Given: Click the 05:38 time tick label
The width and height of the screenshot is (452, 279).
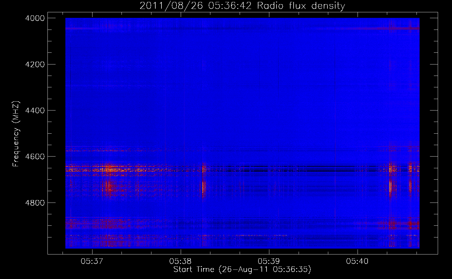Looking at the screenshot, I should (x=180, y=261).
